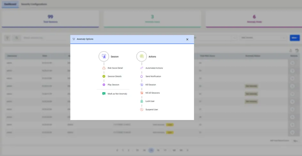Image resolution: width=302 pixels, height=156 pixels.
Task: Click the Mark as Not Anomaly icon
Action: tap(104, 94)
